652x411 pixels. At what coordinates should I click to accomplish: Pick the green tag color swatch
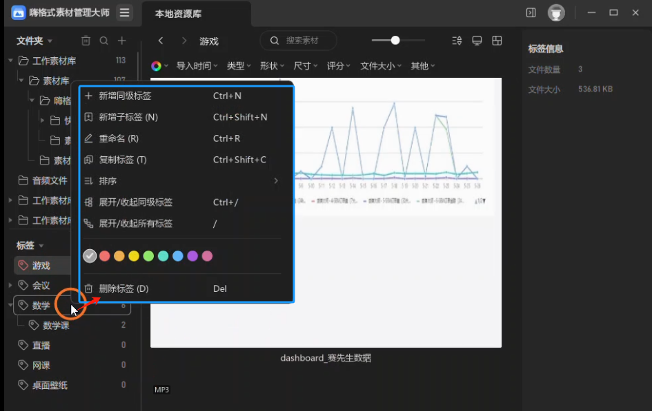(x=148, y=256)
